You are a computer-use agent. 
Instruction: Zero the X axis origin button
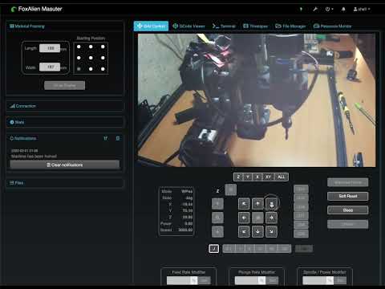tap(257, 177)
